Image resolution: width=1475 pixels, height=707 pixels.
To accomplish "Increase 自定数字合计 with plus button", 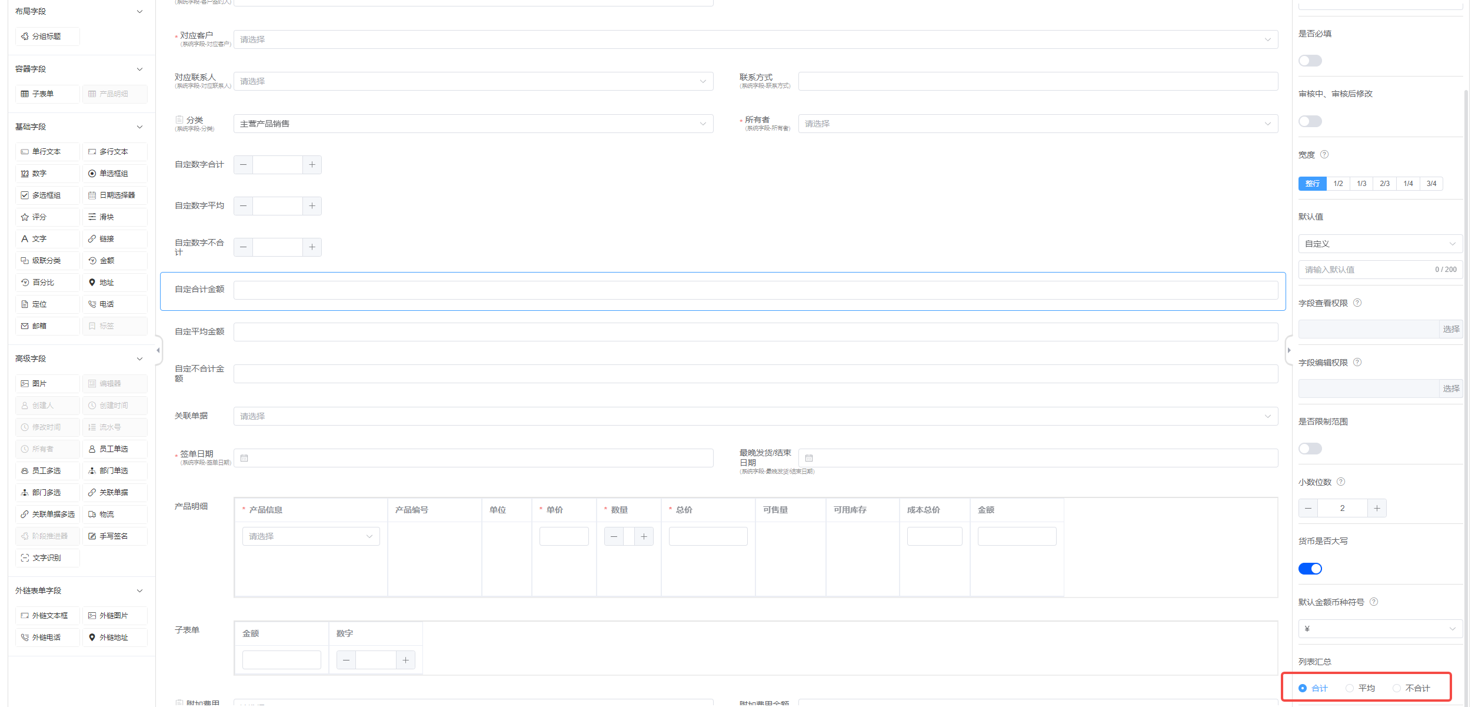I will pyautogui.click(x=312, y=165).
